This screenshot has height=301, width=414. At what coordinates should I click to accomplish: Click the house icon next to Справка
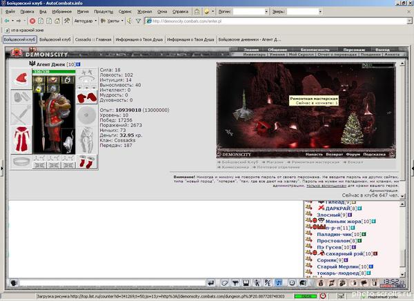(197, 11)
